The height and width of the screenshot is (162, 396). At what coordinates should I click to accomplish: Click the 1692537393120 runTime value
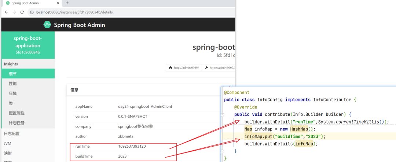132,146
